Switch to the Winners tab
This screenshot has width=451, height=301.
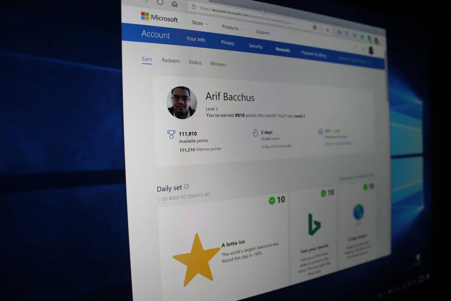[218, 64]
